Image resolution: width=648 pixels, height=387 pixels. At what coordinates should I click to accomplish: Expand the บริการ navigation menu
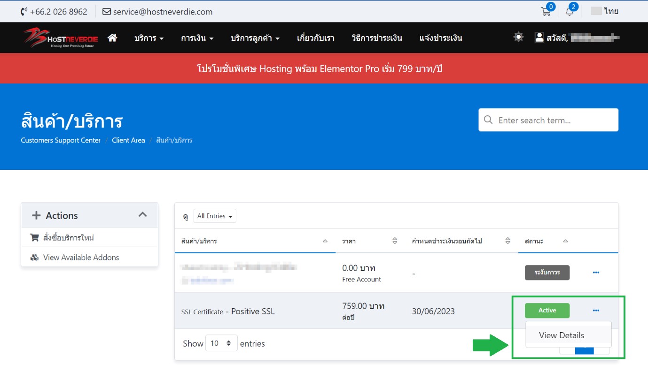148,38
